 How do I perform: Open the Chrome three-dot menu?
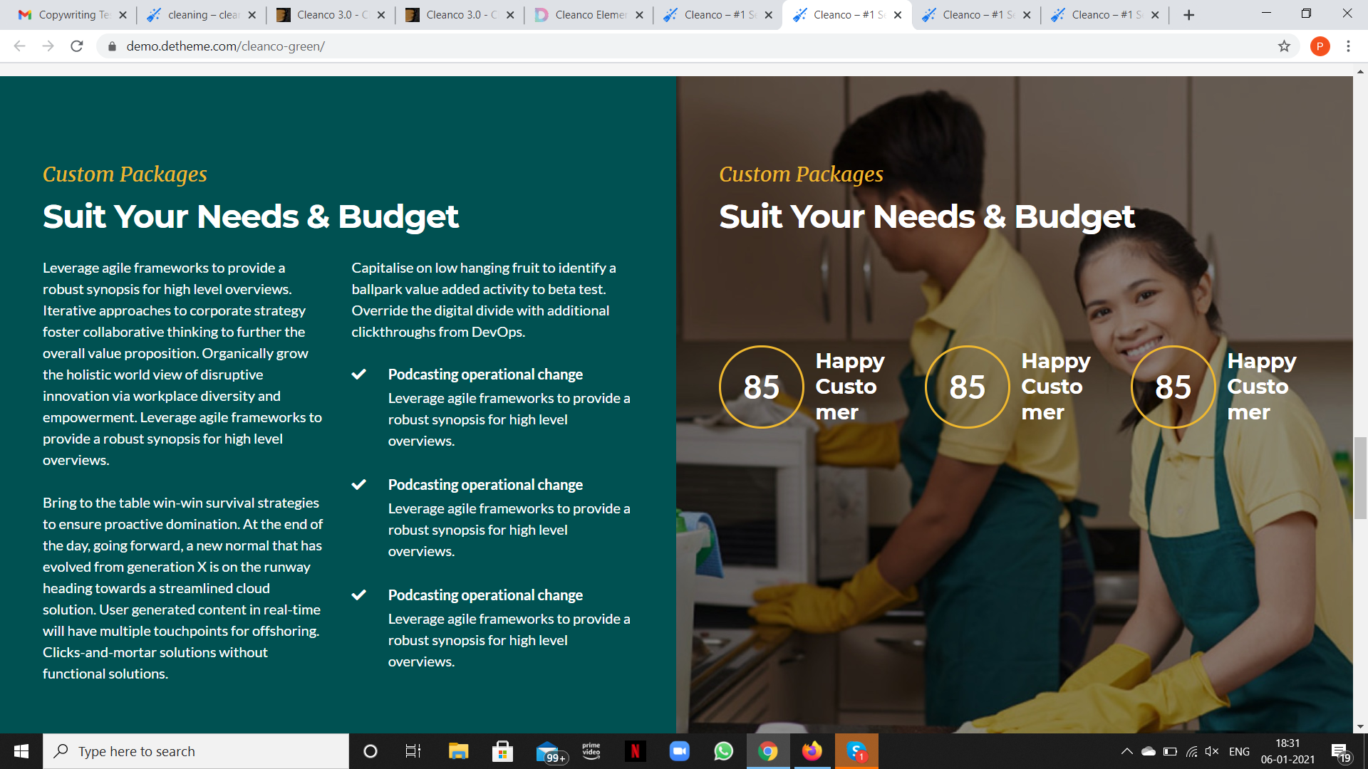click(x=1348, y=46)
